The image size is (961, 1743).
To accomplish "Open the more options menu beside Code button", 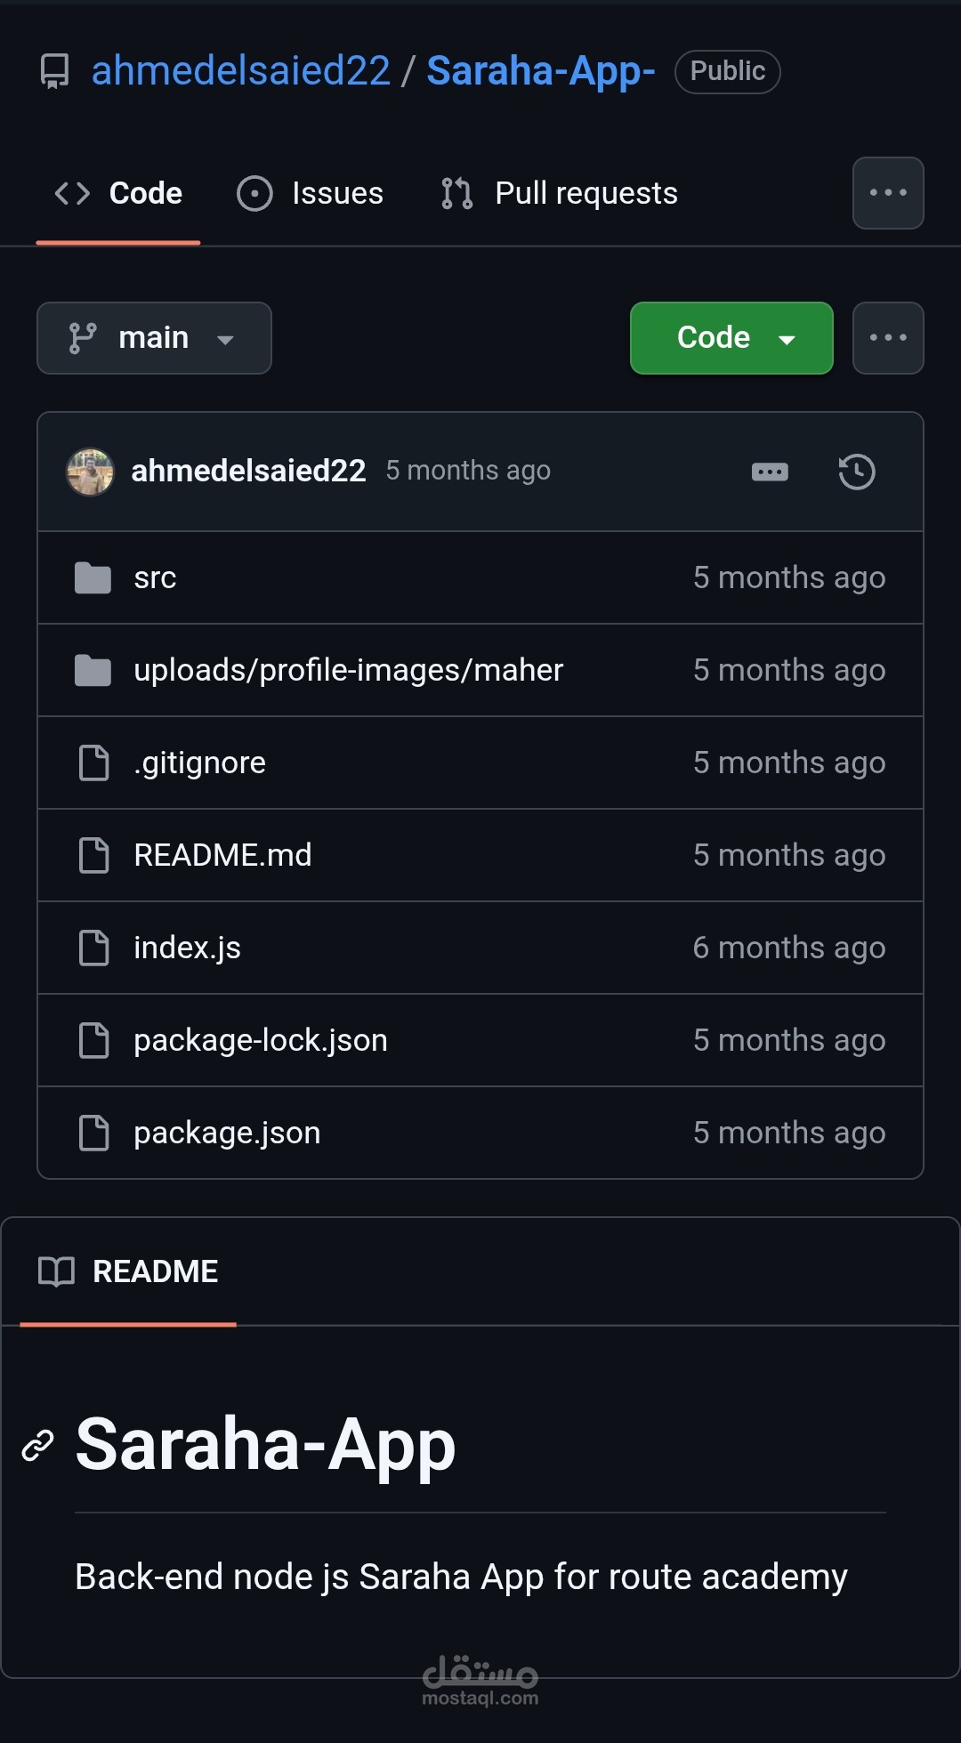I will pyautogui.click(x=888, y=338).
